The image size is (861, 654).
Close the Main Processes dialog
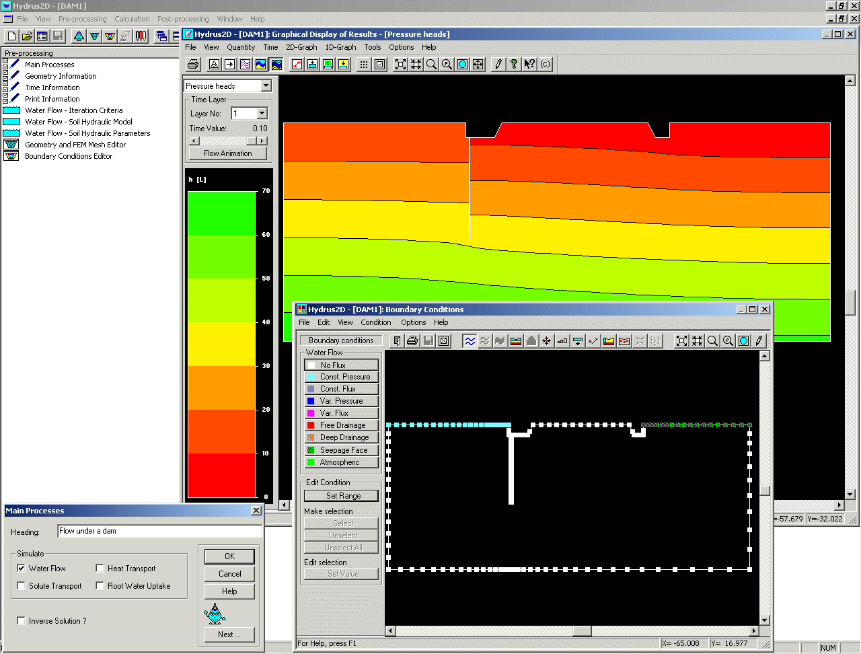[x=256, y=511]
